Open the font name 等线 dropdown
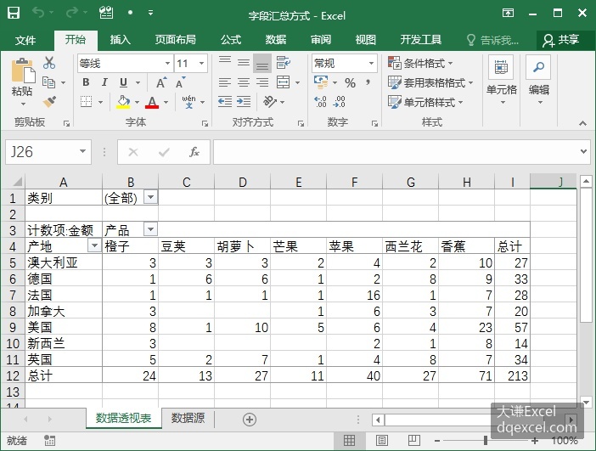 click(167, 63)
